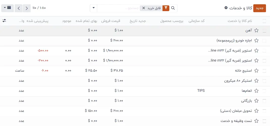The image size is (270, 126).
Task: Sort by موجود column header
Action: click(x=67, y=21)
